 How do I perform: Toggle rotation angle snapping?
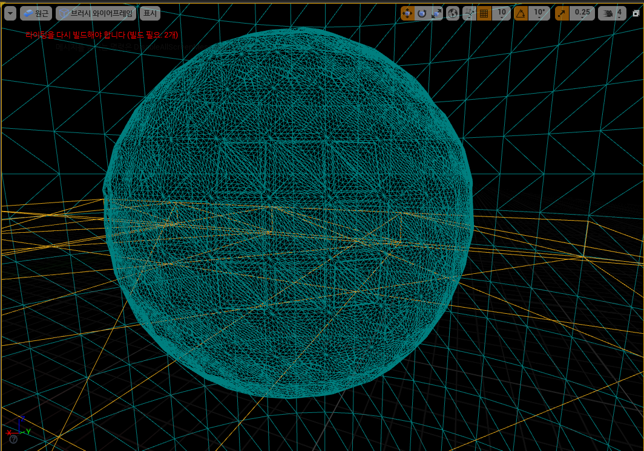[x=521, y=13]
